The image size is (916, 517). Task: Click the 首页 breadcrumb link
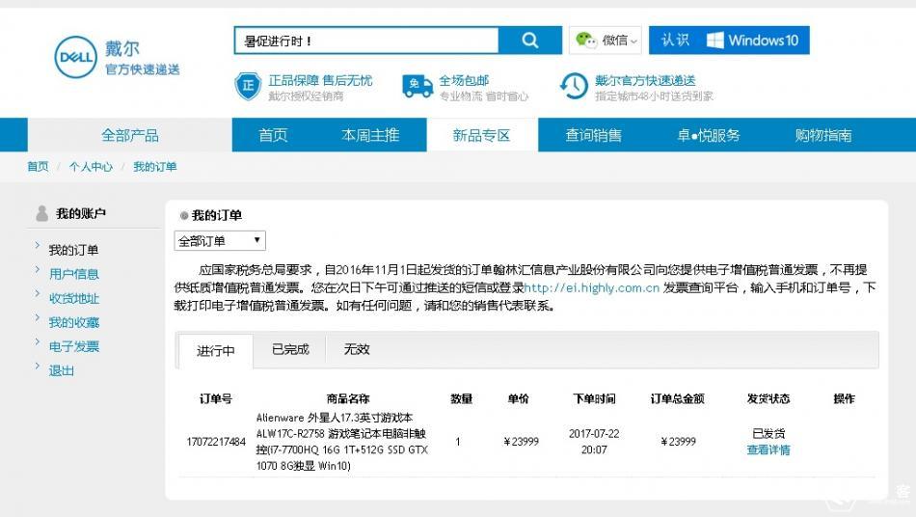(x=38, y=167)
